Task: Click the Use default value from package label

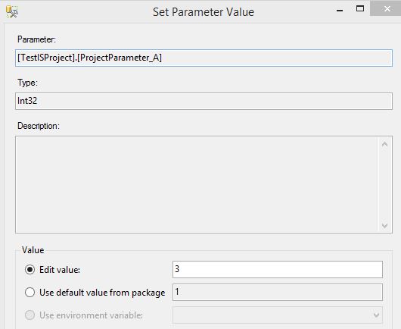Action: coord(102,293)
